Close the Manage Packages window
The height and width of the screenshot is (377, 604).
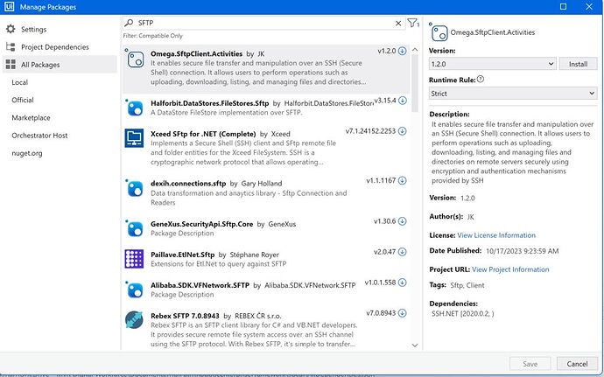coord(589,6)
